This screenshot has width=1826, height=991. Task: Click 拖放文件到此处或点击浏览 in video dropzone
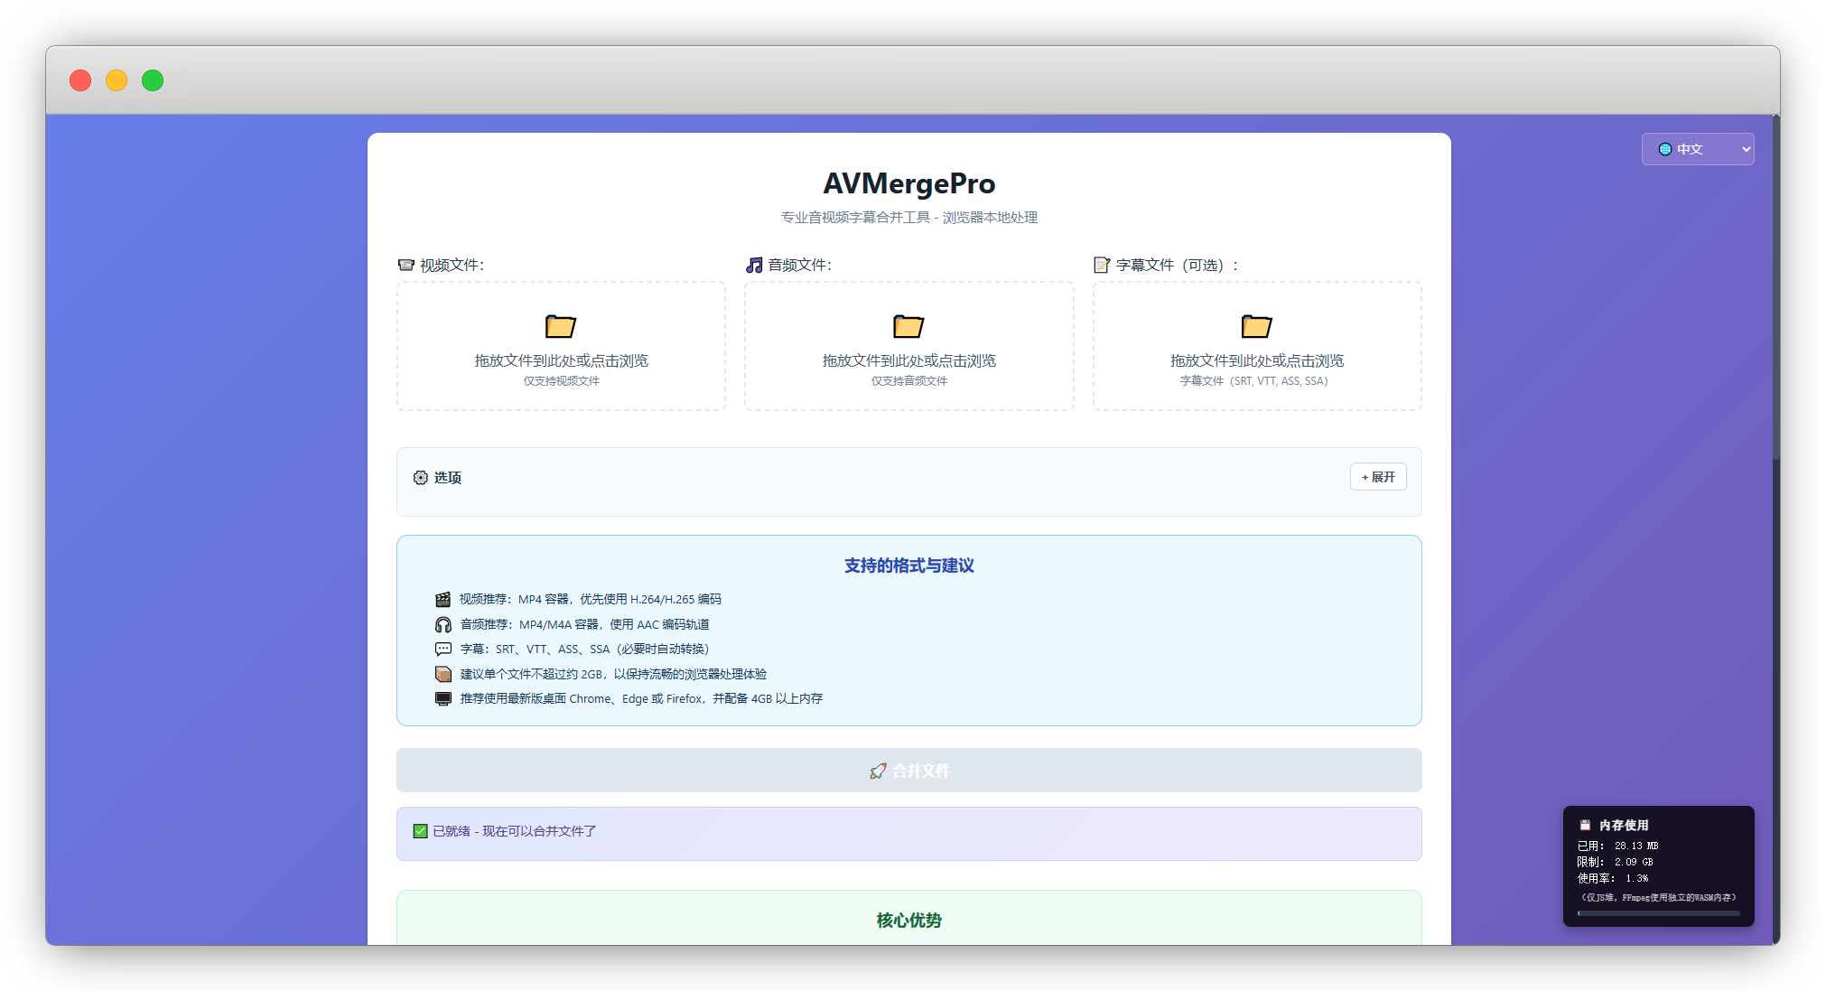tap(561, 360)
